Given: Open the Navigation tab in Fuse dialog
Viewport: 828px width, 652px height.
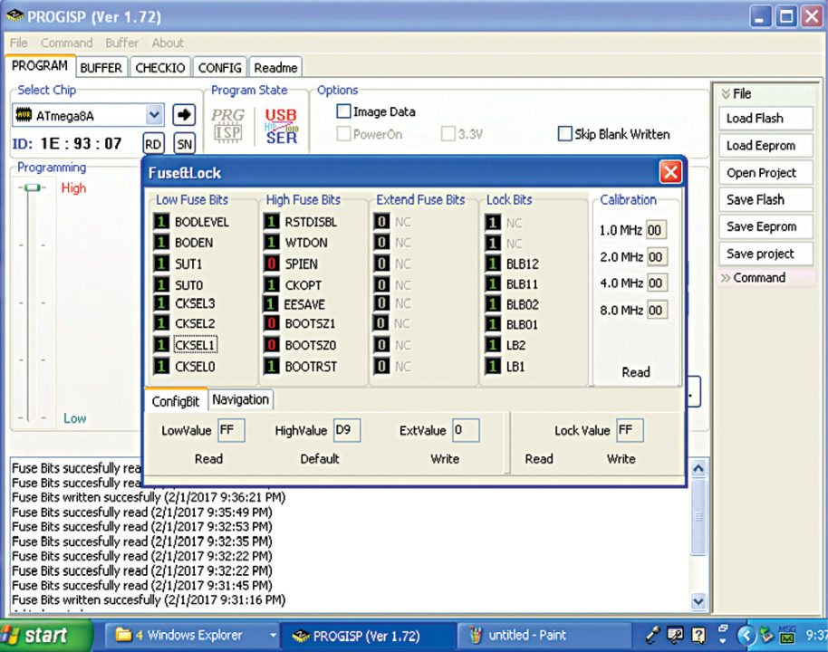Looking at the screenshot, I should (240, 399).
